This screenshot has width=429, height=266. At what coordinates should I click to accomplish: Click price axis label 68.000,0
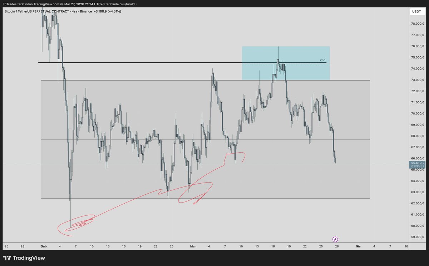point(418,136)
